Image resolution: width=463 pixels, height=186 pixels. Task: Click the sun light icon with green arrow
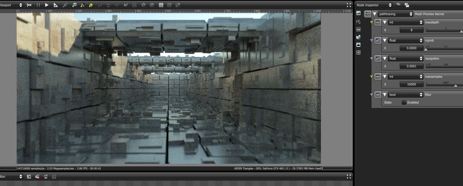click(91, 5)
